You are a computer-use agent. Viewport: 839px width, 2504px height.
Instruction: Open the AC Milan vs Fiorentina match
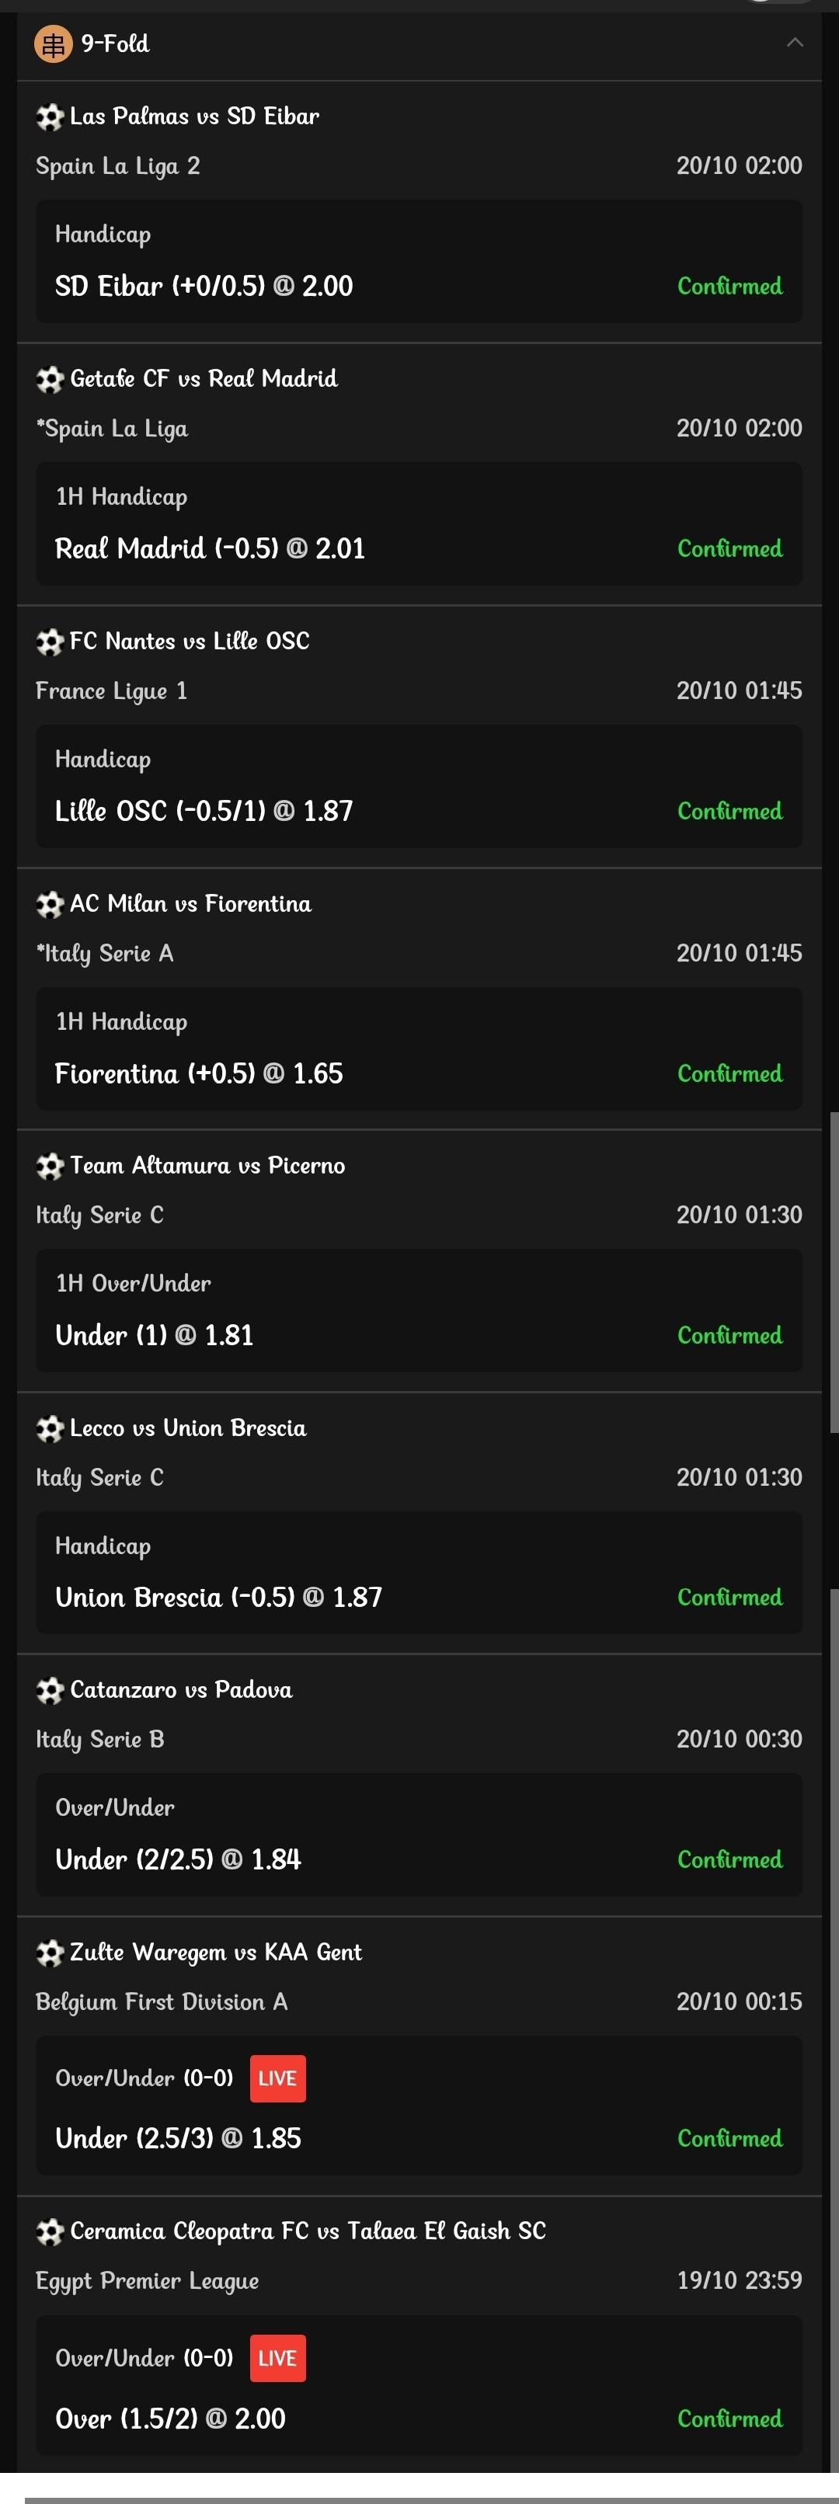click(x=190, y=904)
